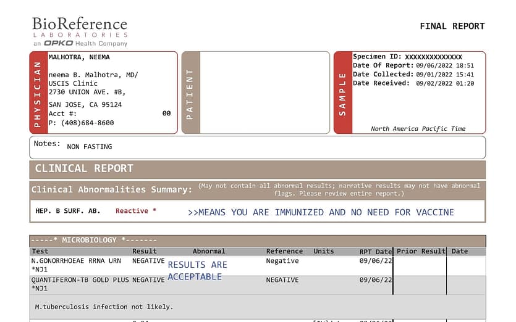Image resolution: width=516 pixels, height=322 pixels.
Task: Select the tan PATIENT side label
Action: 190,93
